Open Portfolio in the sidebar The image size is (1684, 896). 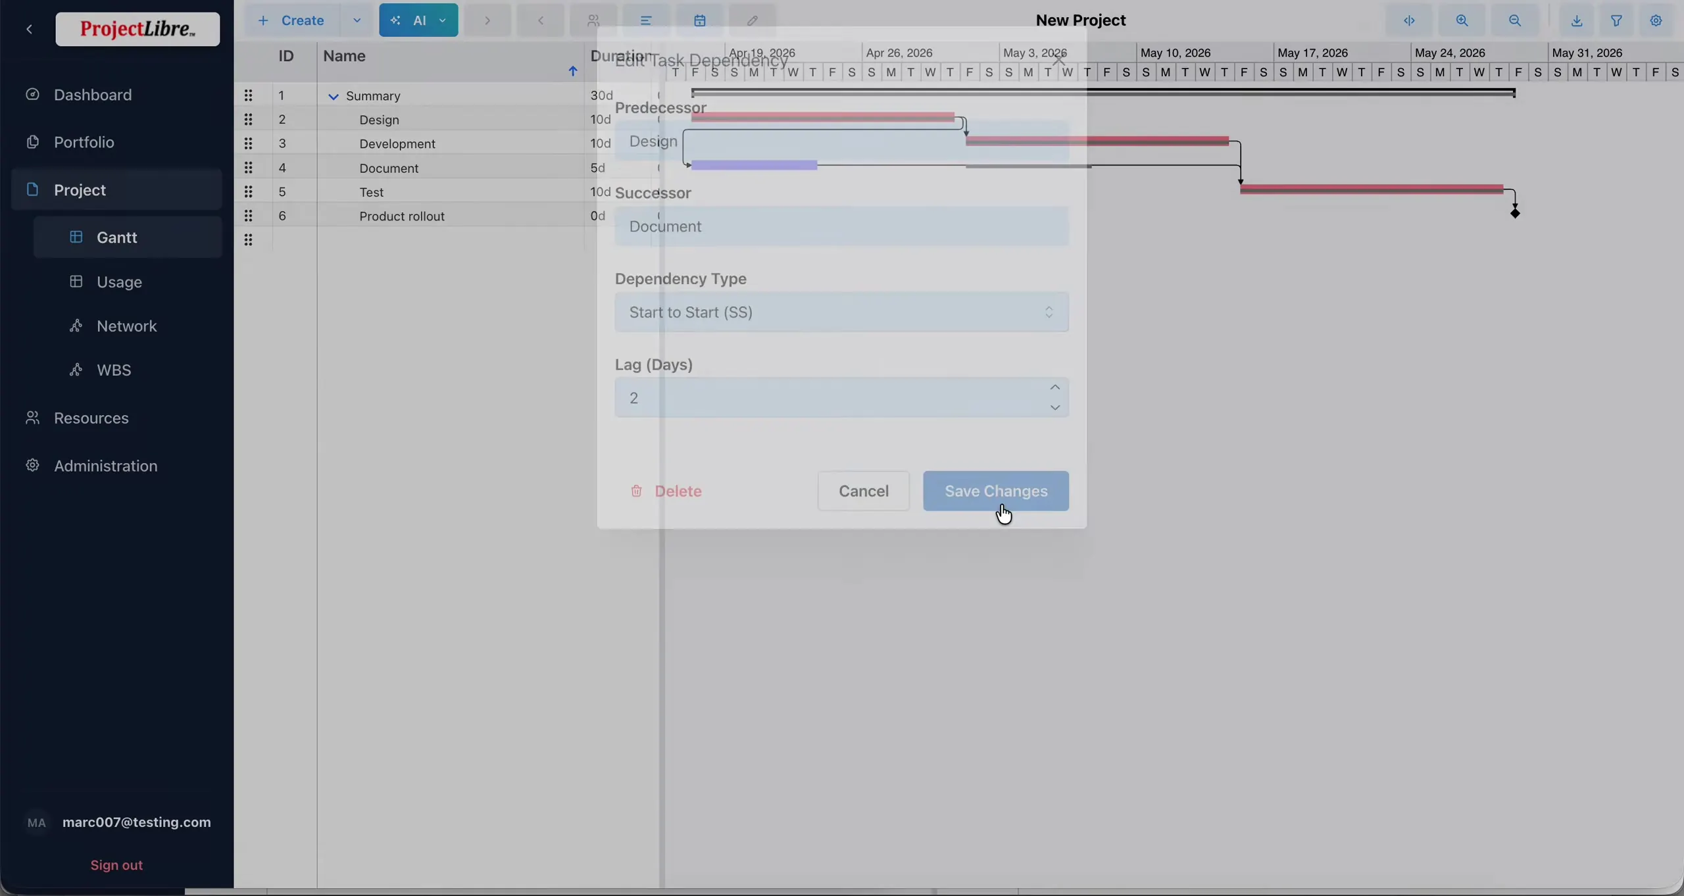(x=116, y=142)
